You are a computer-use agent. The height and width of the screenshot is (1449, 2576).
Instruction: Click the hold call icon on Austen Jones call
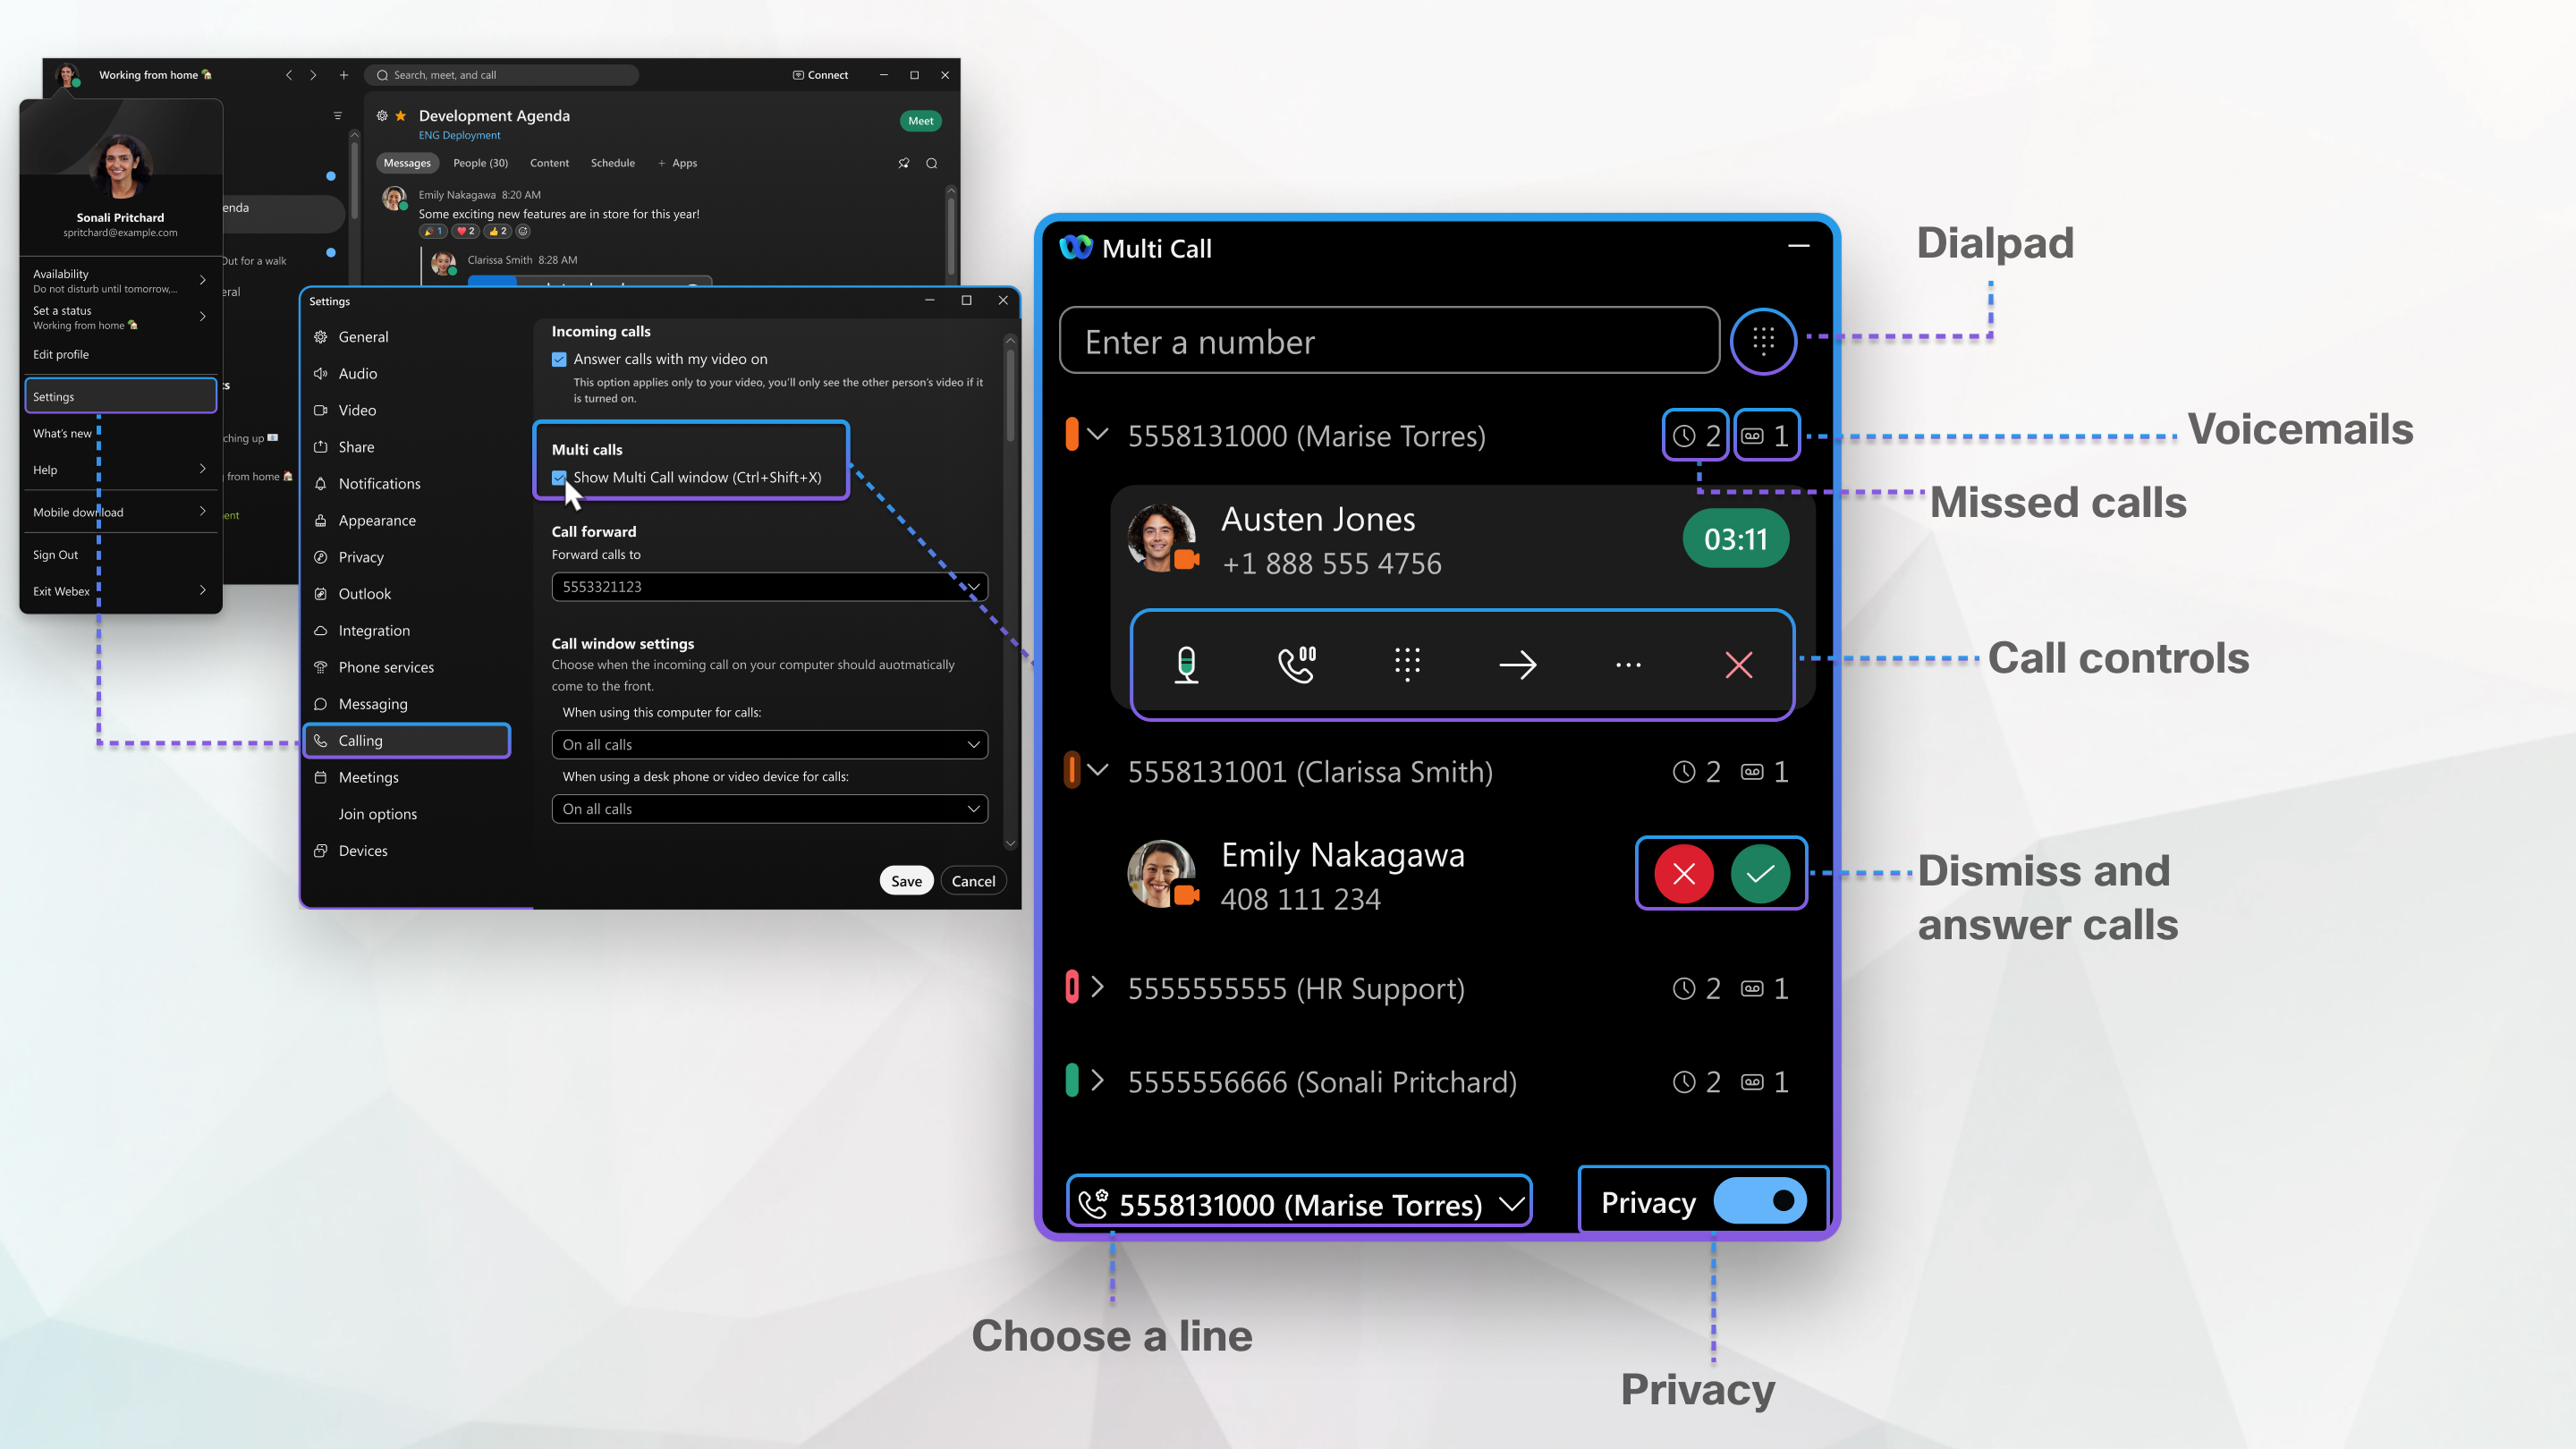pos(1295,664)
